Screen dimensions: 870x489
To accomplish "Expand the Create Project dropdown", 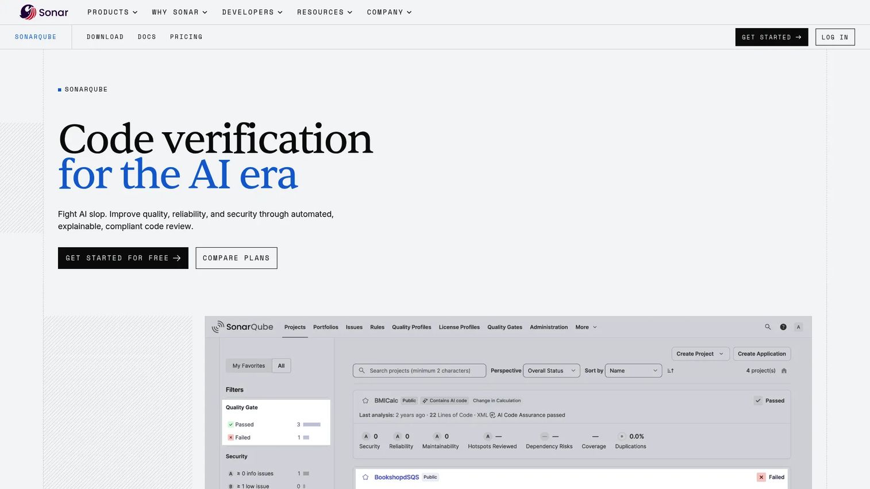I will (700, 354).
